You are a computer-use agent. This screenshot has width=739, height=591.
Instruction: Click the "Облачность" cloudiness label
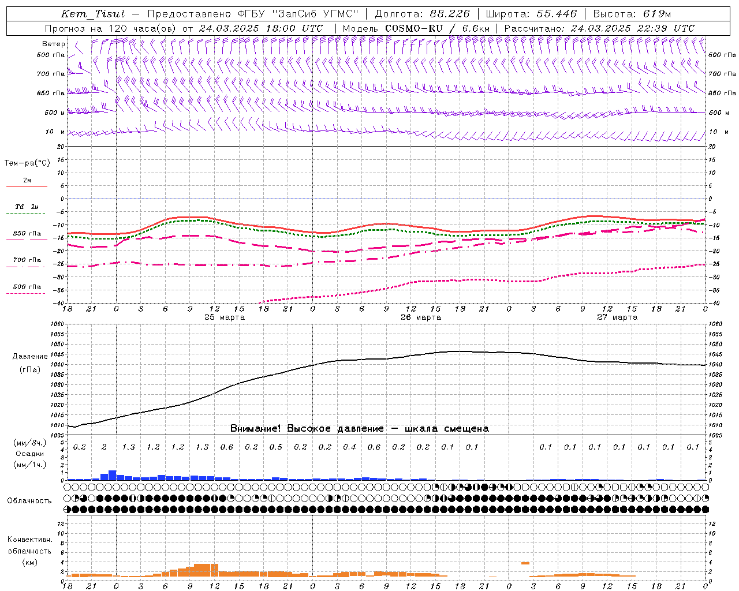pos(29,501)
